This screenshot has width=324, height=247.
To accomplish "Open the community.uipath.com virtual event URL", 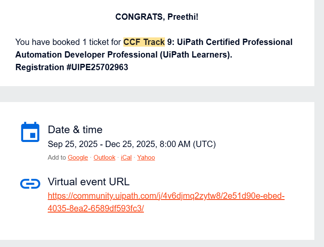I will pyautogui.click(x=166, y=196).
